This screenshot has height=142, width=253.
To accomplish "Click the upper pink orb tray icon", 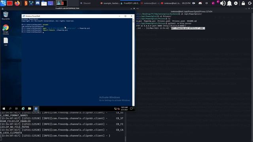I will [x=218, y=2].
